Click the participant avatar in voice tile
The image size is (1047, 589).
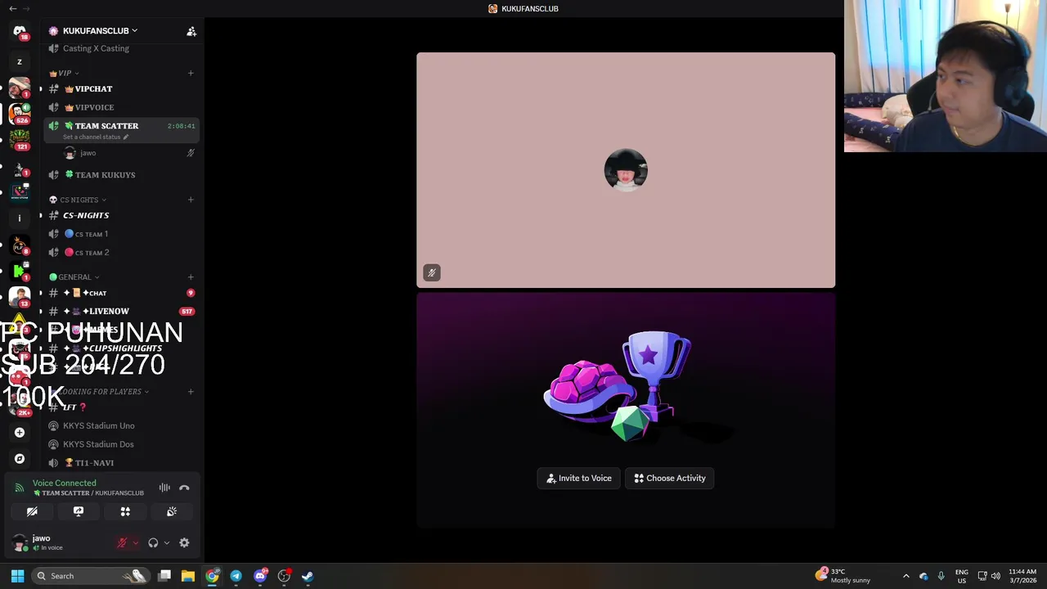[626, 169]
